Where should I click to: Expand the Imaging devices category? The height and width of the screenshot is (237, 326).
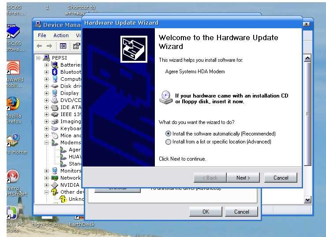(x=47, y=121)
